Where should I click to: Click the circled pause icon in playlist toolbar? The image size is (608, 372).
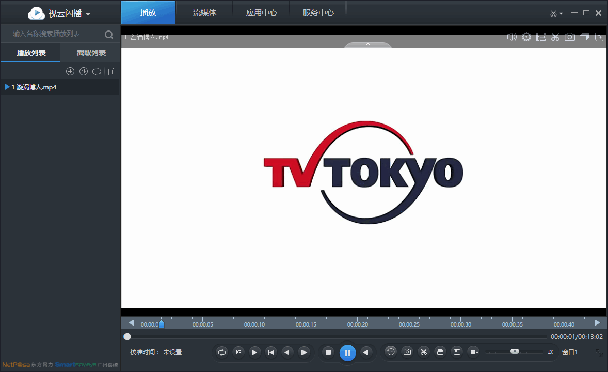coord(84,71)
